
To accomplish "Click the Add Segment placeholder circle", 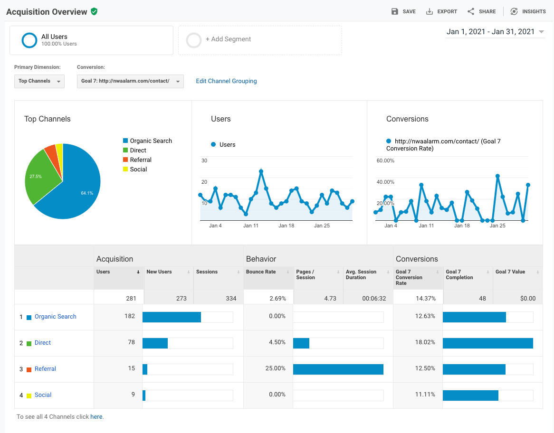I will click(194, 40).
